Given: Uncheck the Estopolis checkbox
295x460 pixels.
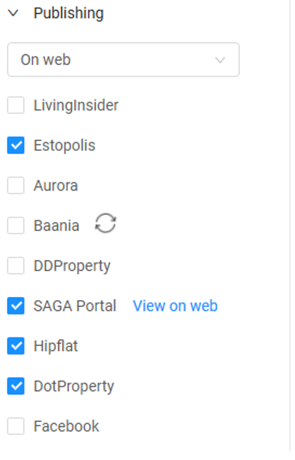Looking at the screenshot, I should [16, 145].
